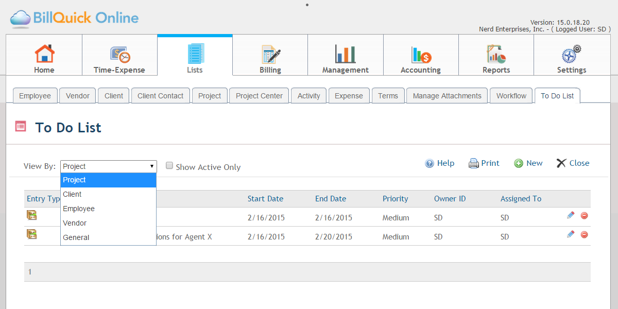Choose Vendor from the View By list
The image size is (618, 309).
click(x=108, y=223)
